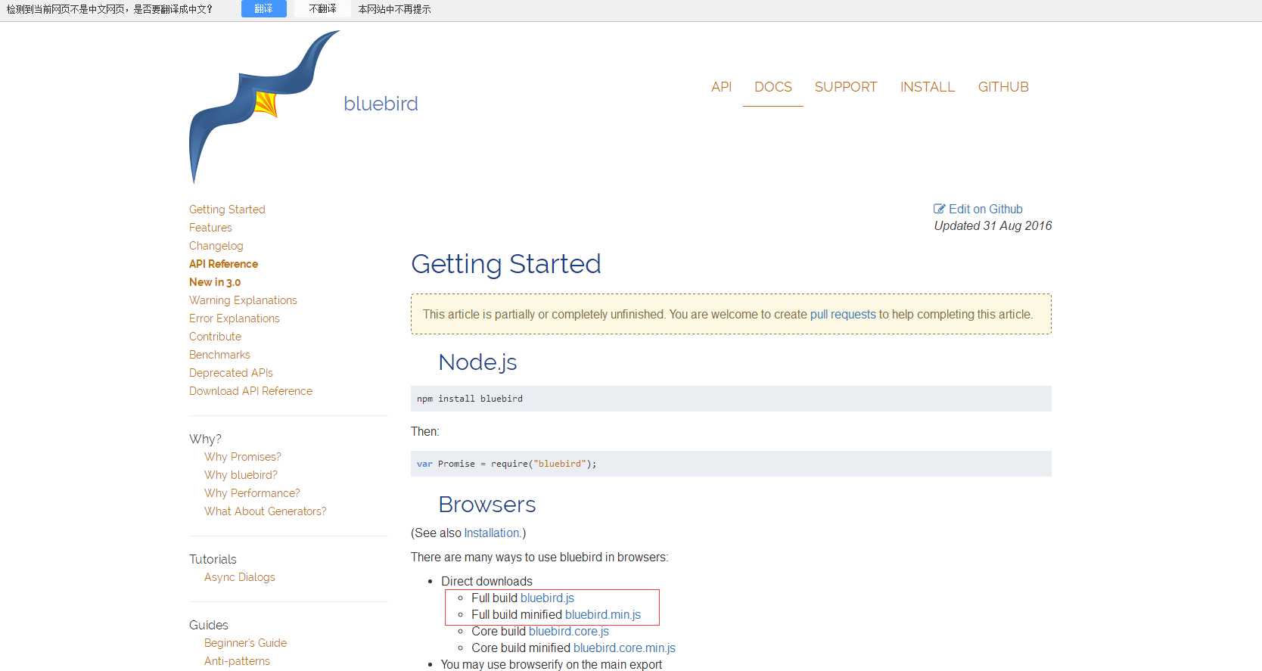Click the Edit on Github link

tap(985, 209)
